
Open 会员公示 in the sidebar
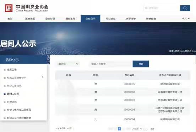(x=12, y=70)
